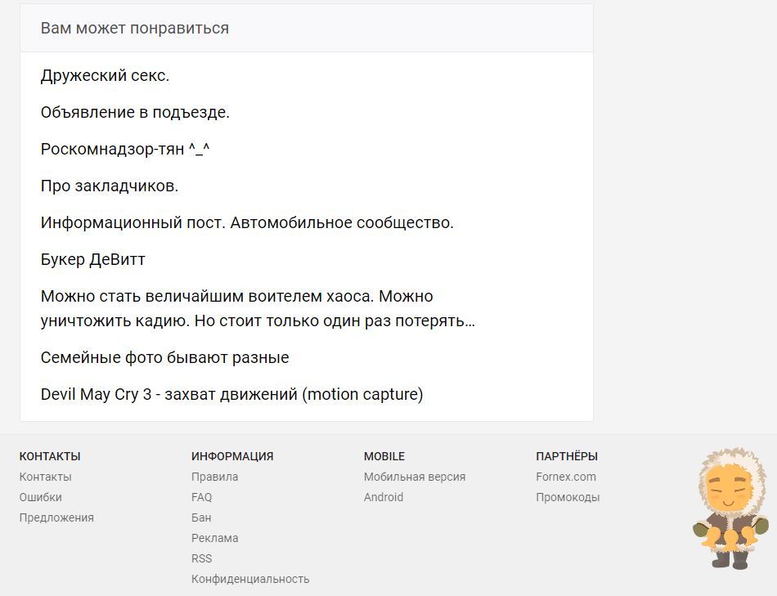This screenshot has width=777, height=596.
Task: Open the Android app link
Action: pyautogui.click(x=384, y=497)
